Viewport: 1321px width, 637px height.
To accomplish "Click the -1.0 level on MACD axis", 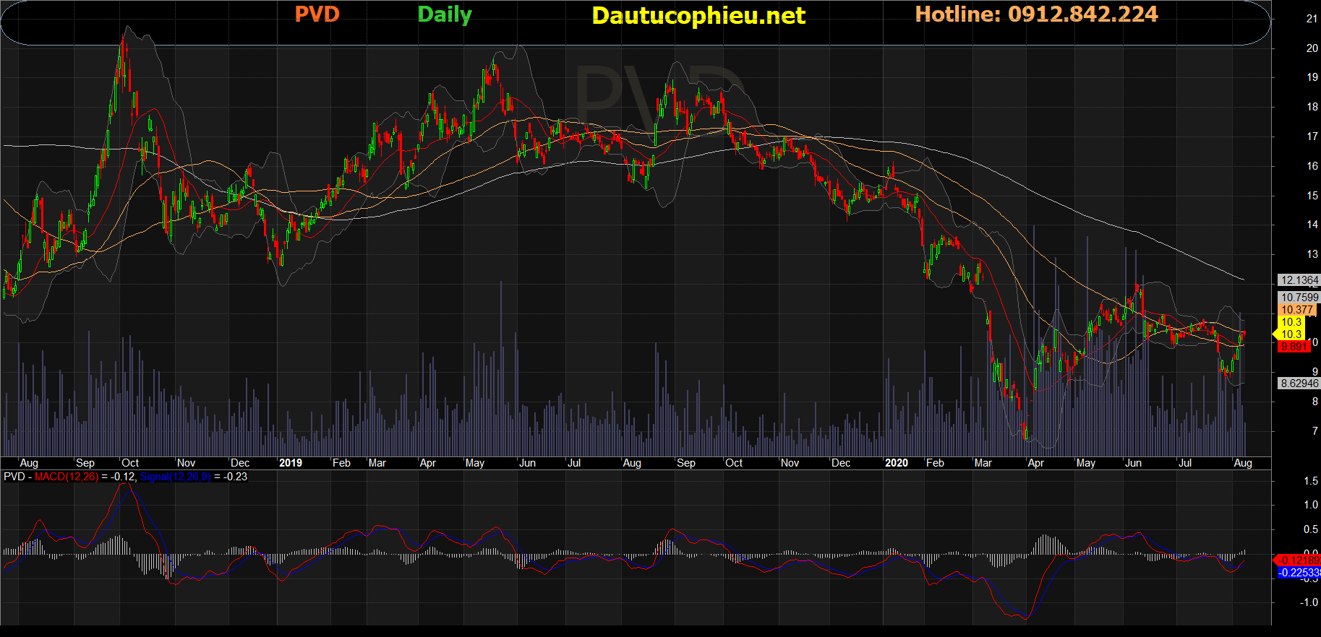I will pos(1309,602).
